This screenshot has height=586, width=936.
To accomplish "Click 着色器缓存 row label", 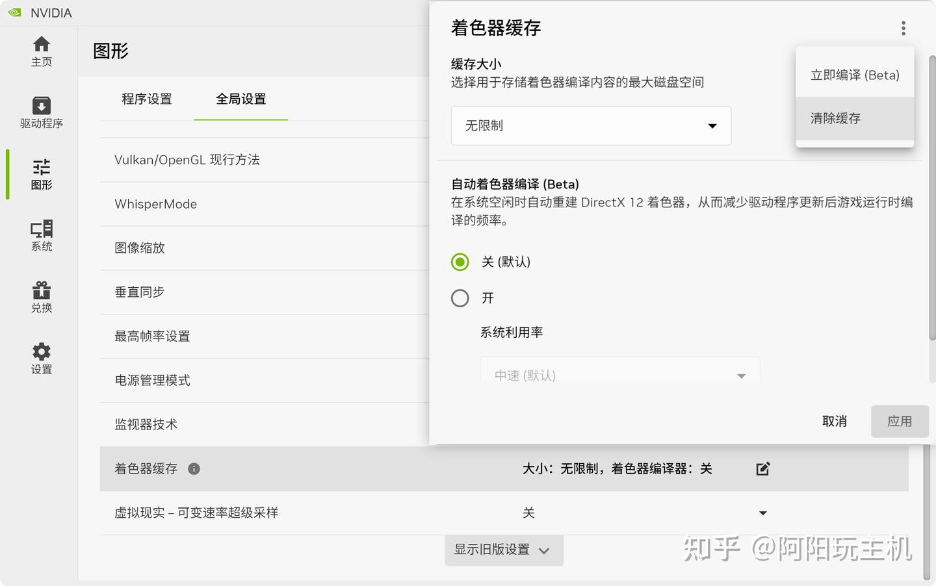I will point(146,468).
